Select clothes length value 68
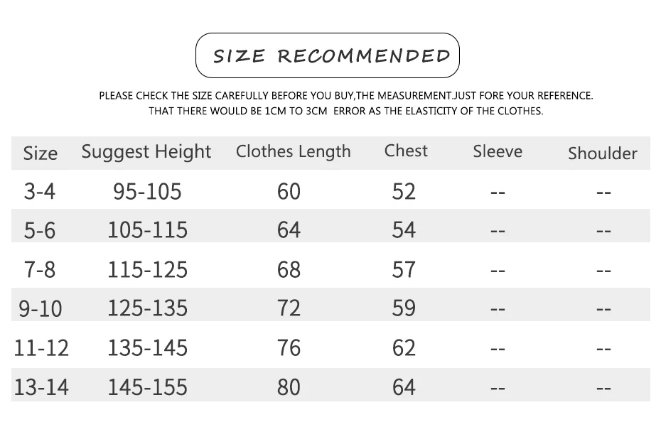This screenshot has width=661, height=427. pyautogui.click(x=289, y=270)
